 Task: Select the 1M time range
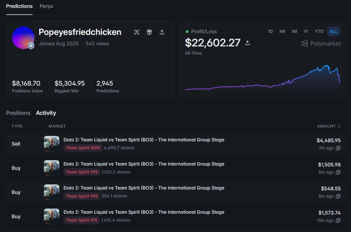pyautogui.click(x=294, y=31)
